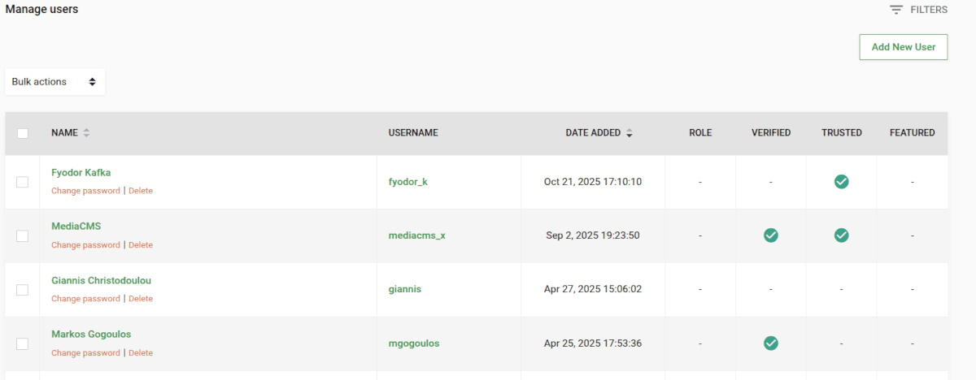Sort by Name column arrows
Screen dimensions: 976x380
(86, 133)
